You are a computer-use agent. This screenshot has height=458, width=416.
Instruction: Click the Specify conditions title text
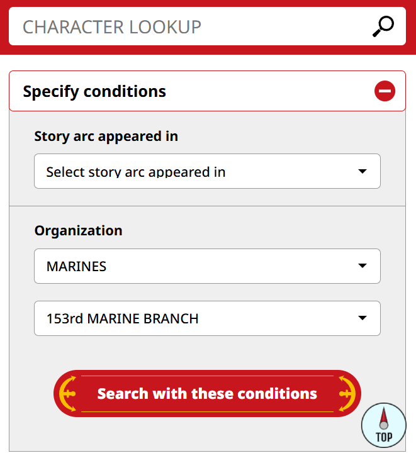click(x=94, y=91)
